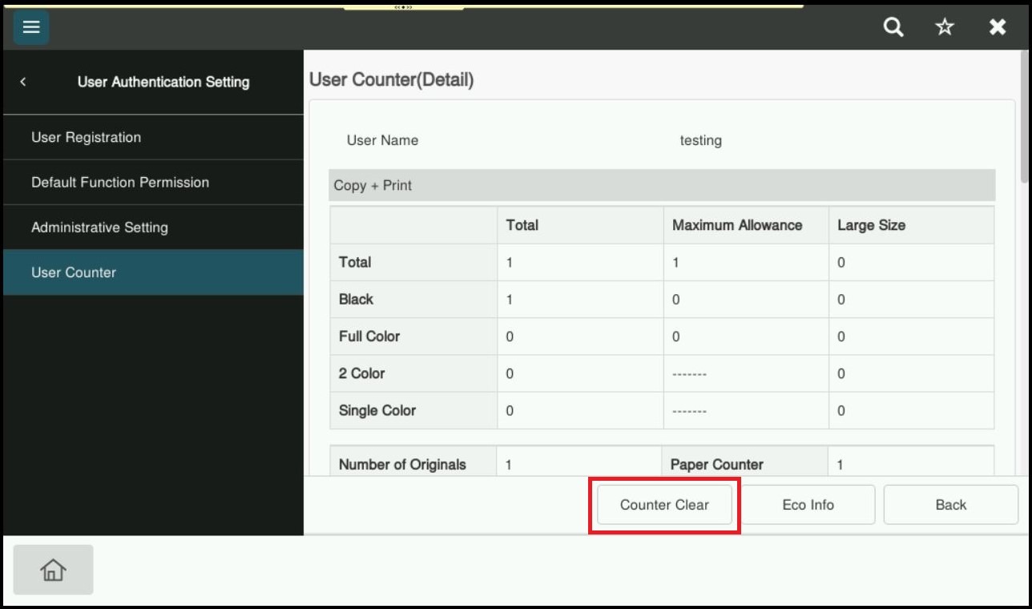1032x609 pixels.
Task: Click the pull-down handle at top edge
Action: [x=404, y=6]
